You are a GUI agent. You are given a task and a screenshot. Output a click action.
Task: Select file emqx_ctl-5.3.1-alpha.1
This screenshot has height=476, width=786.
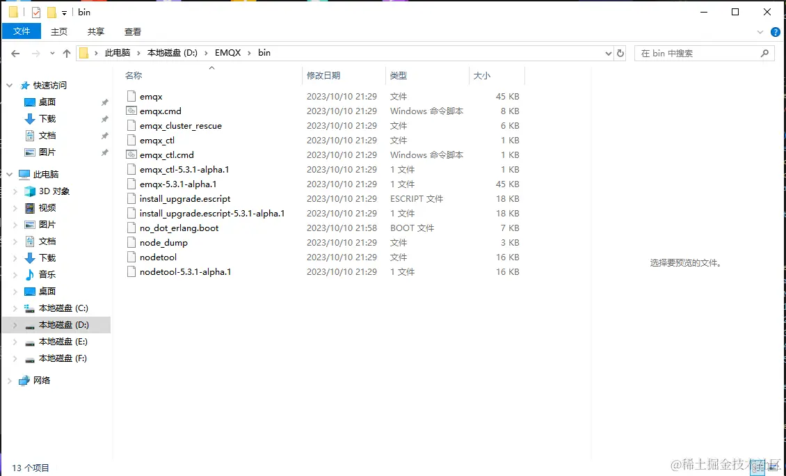(x=184, y=170)
